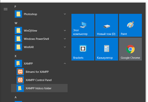Expand the WinDjView folder chevron
This screenshot has height=102, width=148.
point(65,30)
